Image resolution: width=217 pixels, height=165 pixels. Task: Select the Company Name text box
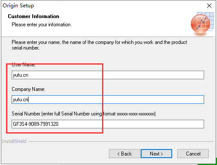coord(108,100)
